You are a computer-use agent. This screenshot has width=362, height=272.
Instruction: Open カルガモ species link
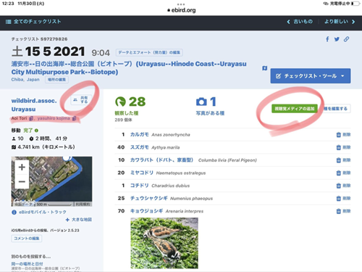click(x=140, y=134)
